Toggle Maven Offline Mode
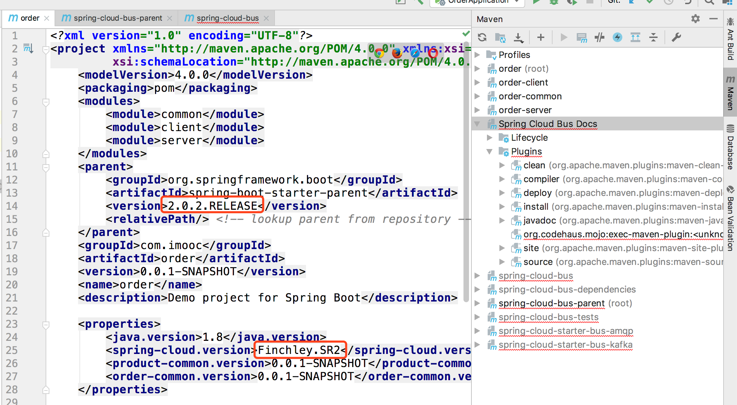The image size is (737, 405). [x=600, y=37]
